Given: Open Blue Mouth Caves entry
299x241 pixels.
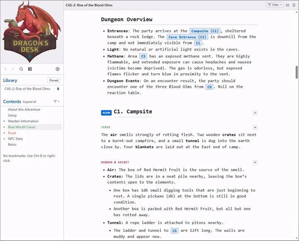Looking at the screenshot, I should 22,127.
